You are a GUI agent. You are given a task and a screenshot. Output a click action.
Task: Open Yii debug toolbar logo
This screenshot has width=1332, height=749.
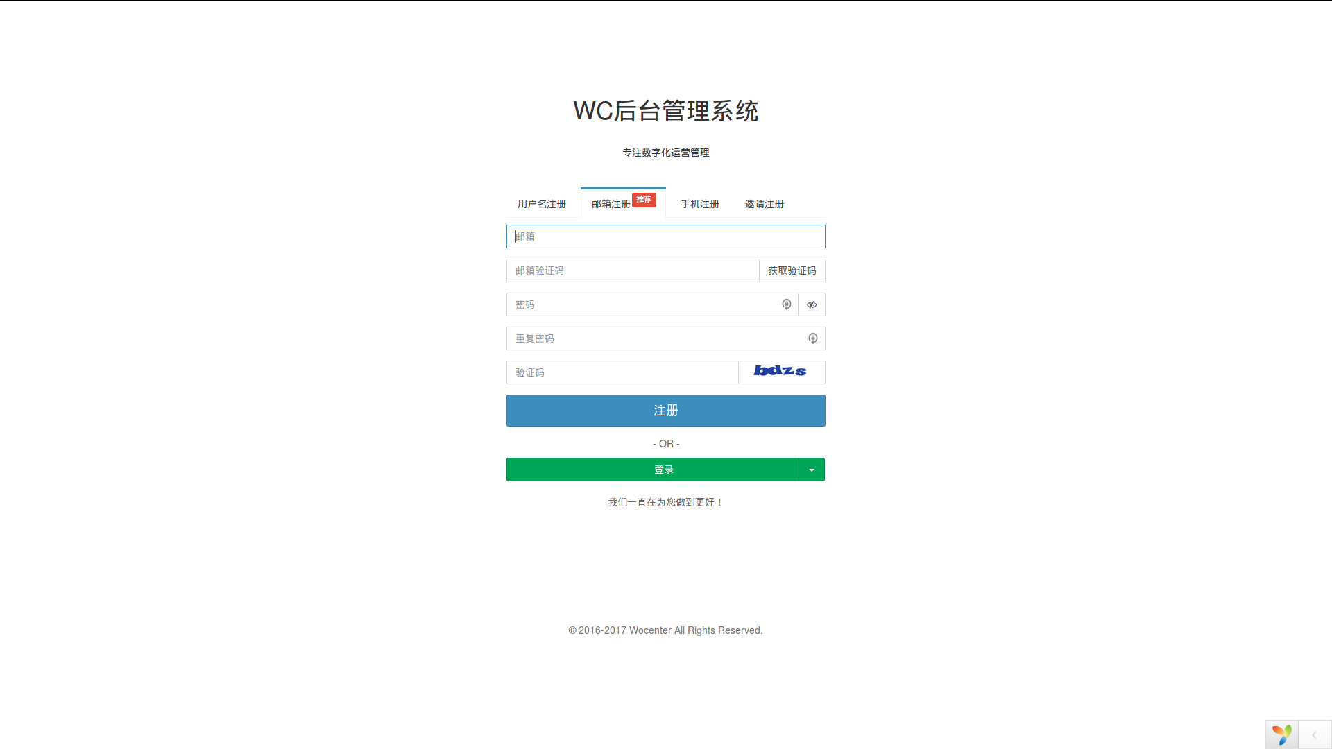point(1281,734)
